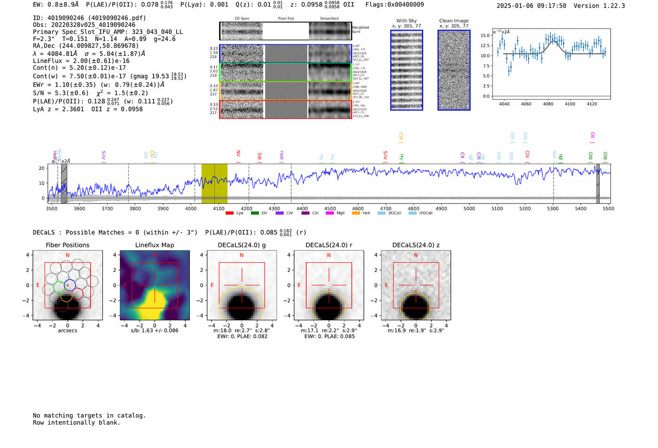Click the orange CIII label above the spectrum
Viewport: 658px width, 448px height.
[401, 138]
